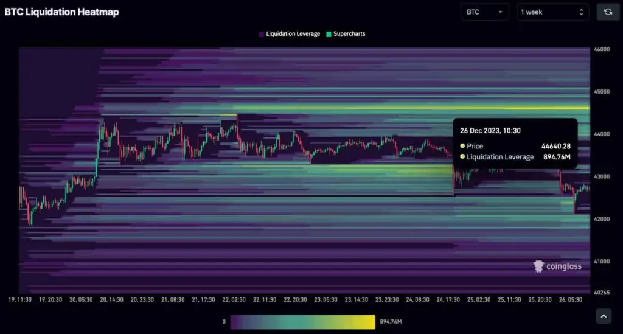
Task: Click the scroll-to-top chevron button
Action: [x=604, y=316]
